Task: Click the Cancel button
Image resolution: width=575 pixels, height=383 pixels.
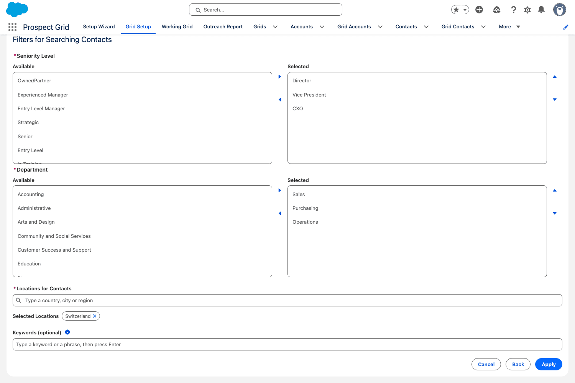Action: coord(486,364)
